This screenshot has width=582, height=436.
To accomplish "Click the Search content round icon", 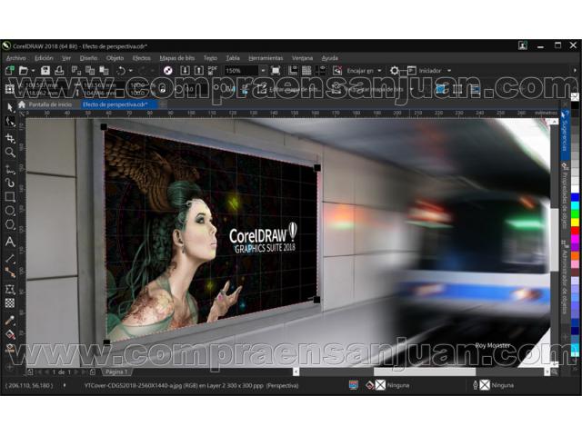I will [x=167, y=71].
